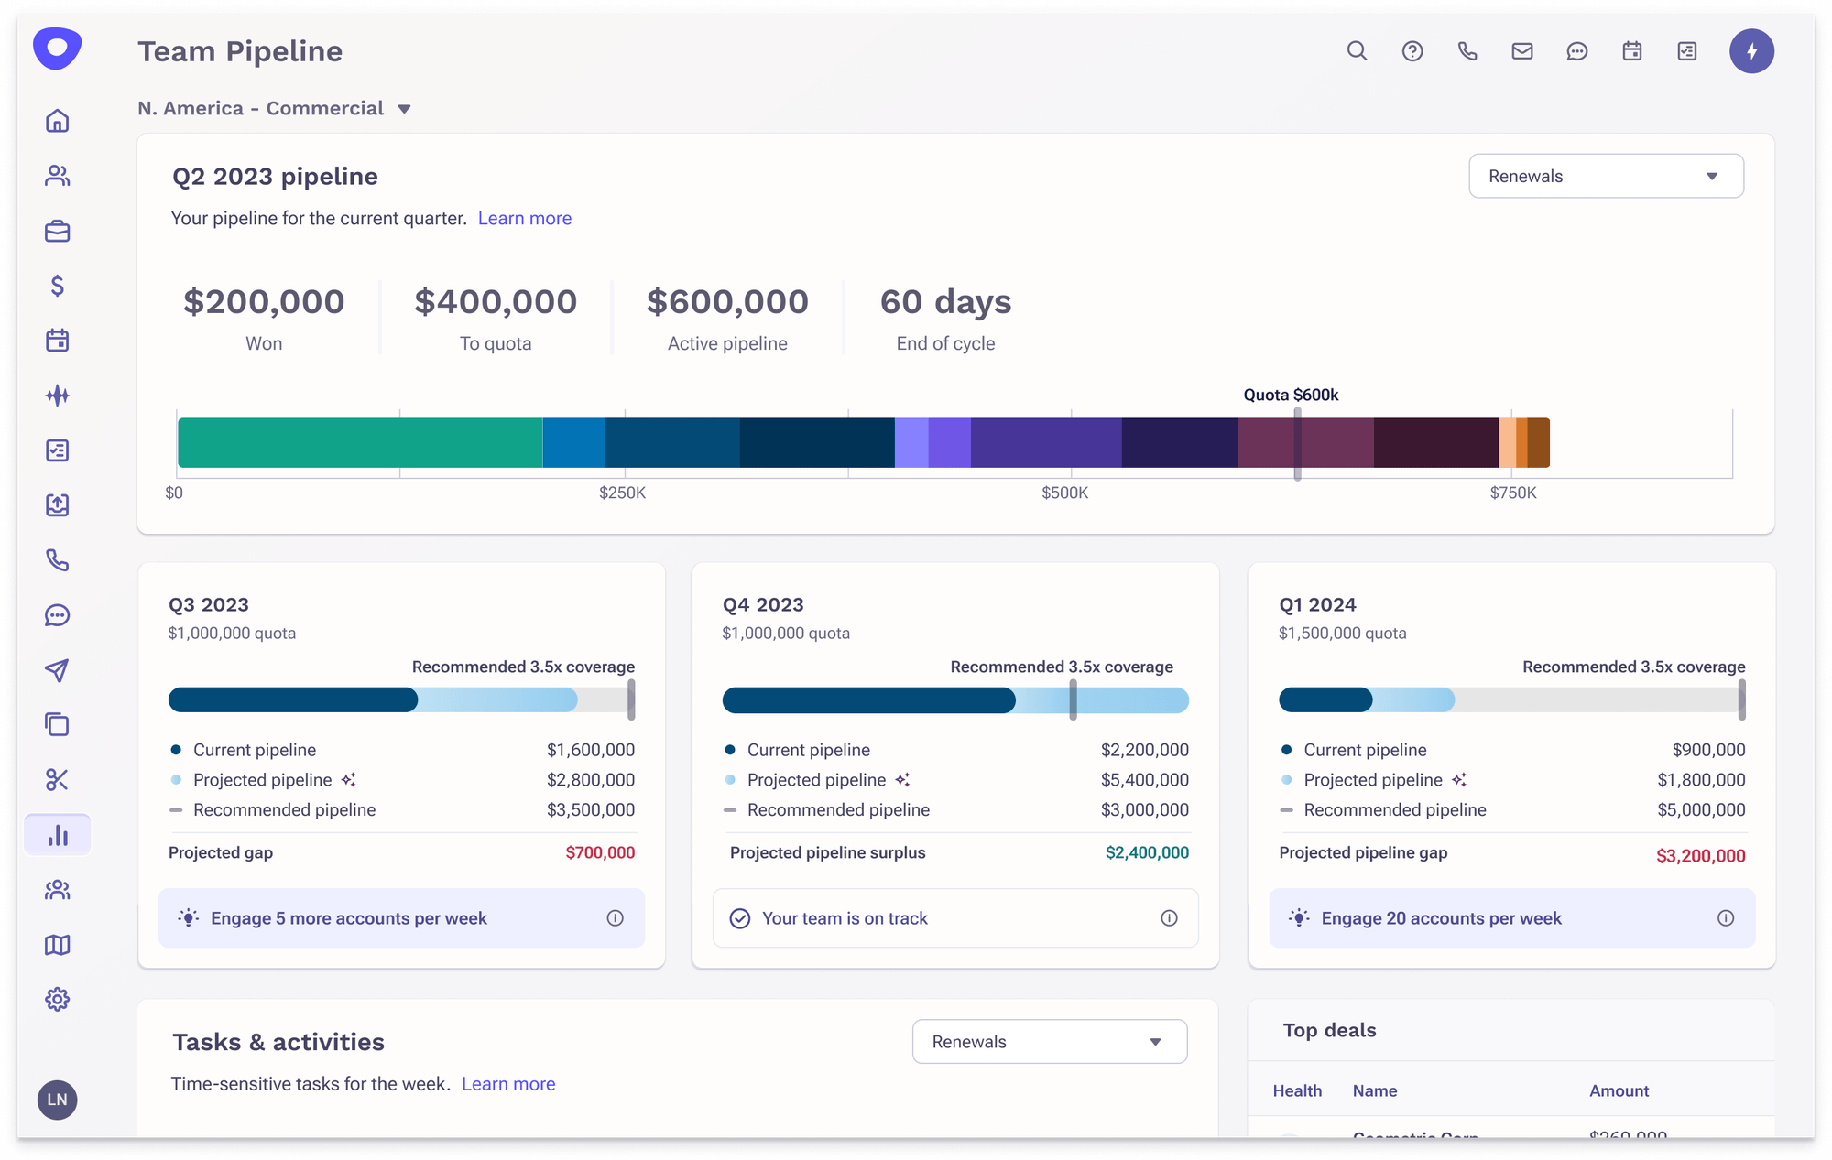Click the search magnifier icon
This screenshot has height=1160, width=1832.
1357,51
